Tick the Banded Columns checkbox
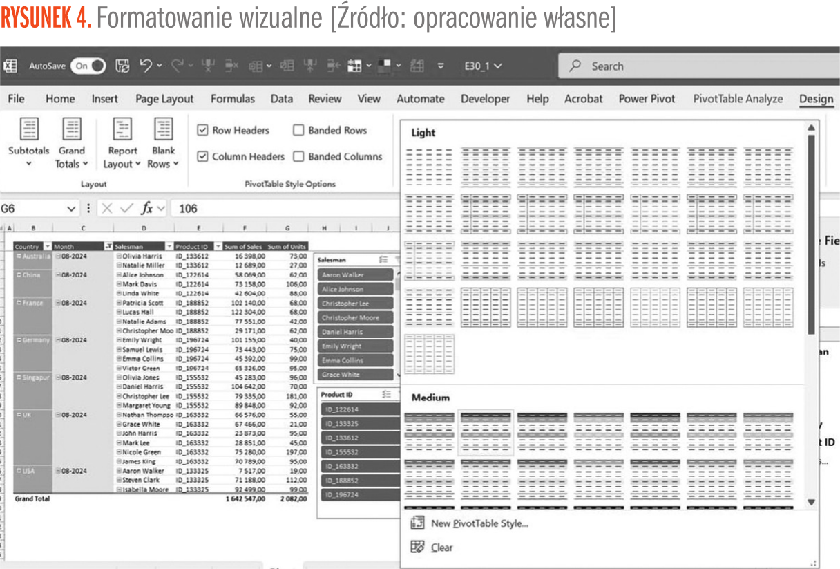Image resolution: width=840 pixels, height=569 pixels. pyautogui.click(x=298, y=156)
